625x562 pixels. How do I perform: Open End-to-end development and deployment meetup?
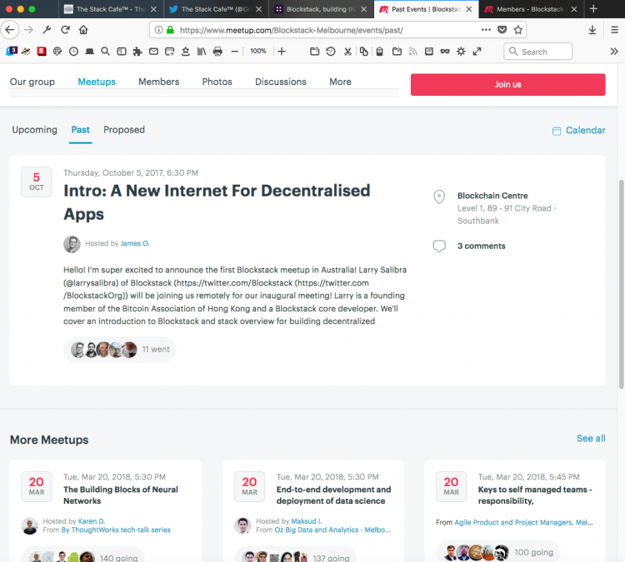333,495
